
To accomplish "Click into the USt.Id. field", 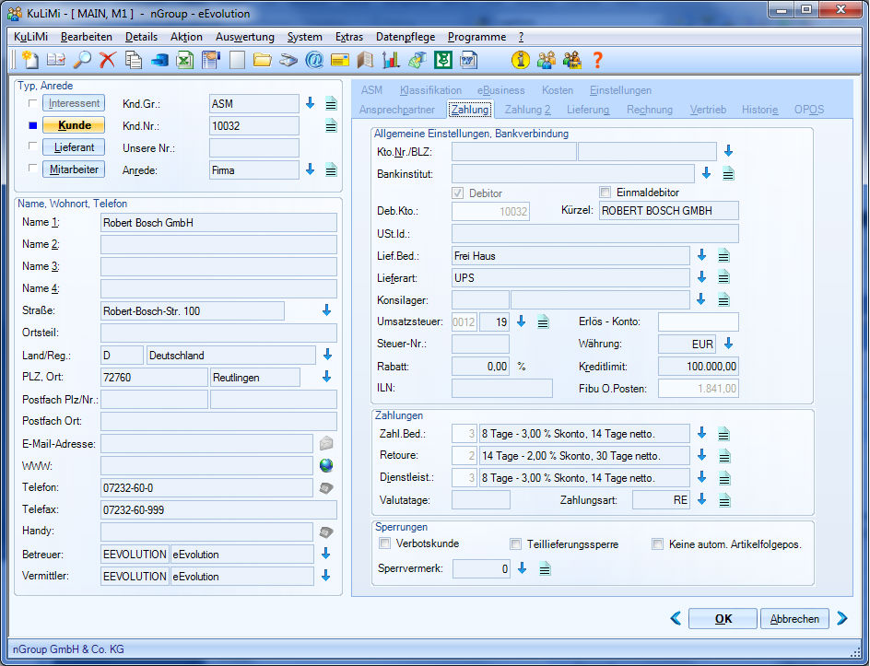I will coord(594,233).
